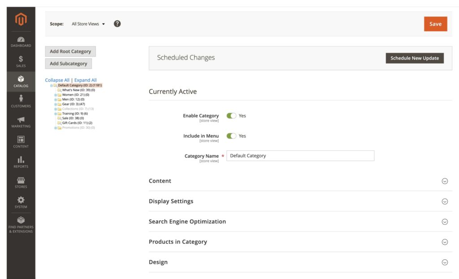This screenshot has height=279, width=459.
Task: Expand the Training category node in the tree
Action: pos(56,114)
